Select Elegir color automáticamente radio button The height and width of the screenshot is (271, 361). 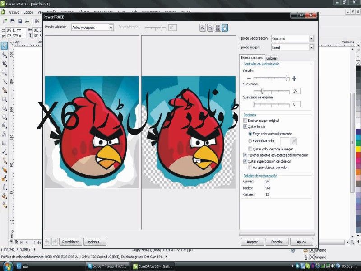[250, 134]
